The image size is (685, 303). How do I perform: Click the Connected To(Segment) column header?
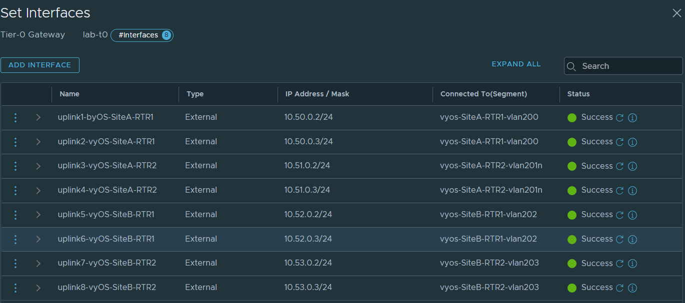click(483, 94)
